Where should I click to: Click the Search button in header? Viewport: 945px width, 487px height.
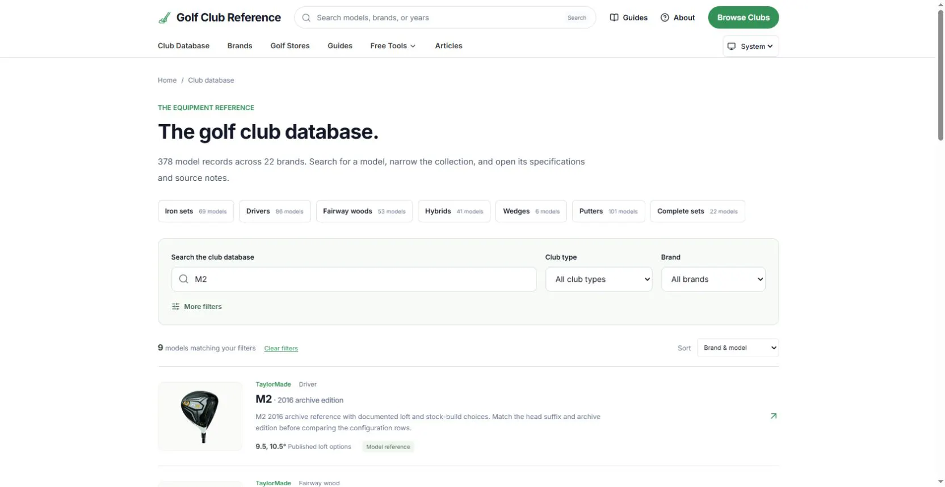pos(577,18)
